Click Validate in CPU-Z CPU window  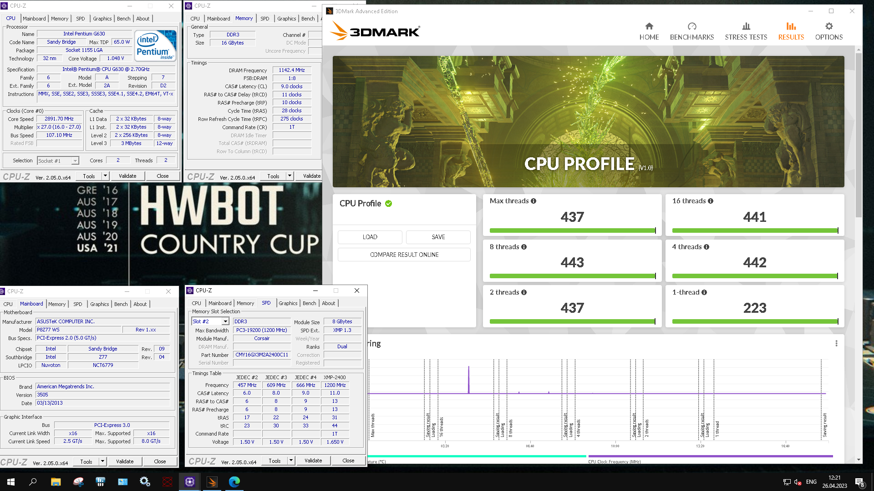(x=127, y=176)
